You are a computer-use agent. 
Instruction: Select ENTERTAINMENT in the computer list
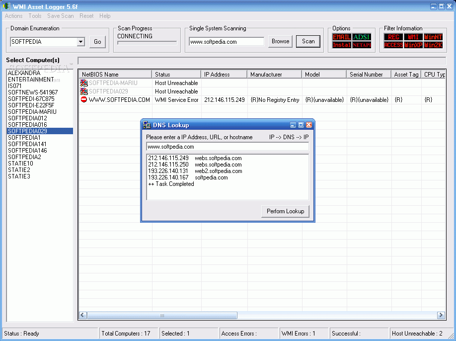pyautogui.click(x=40, y=80)
